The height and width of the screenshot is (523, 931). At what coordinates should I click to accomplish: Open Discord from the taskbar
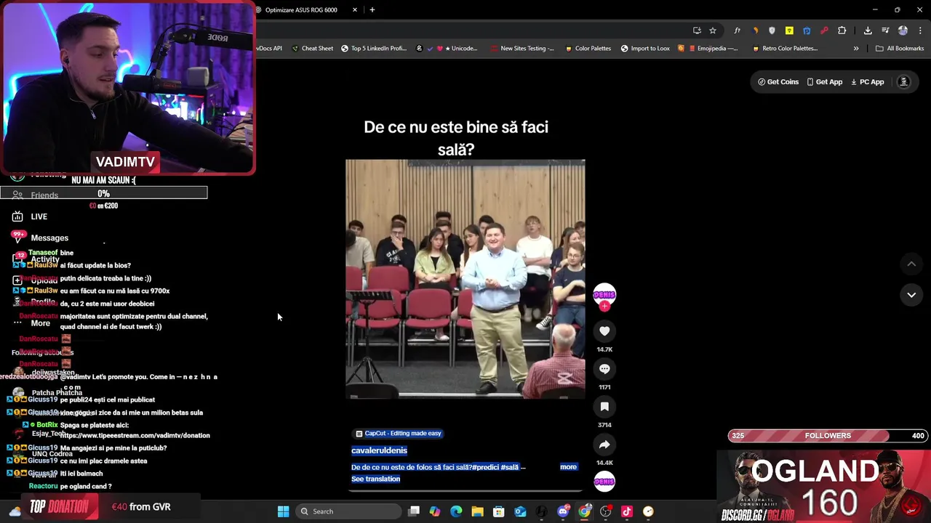[x=563, y=511]
